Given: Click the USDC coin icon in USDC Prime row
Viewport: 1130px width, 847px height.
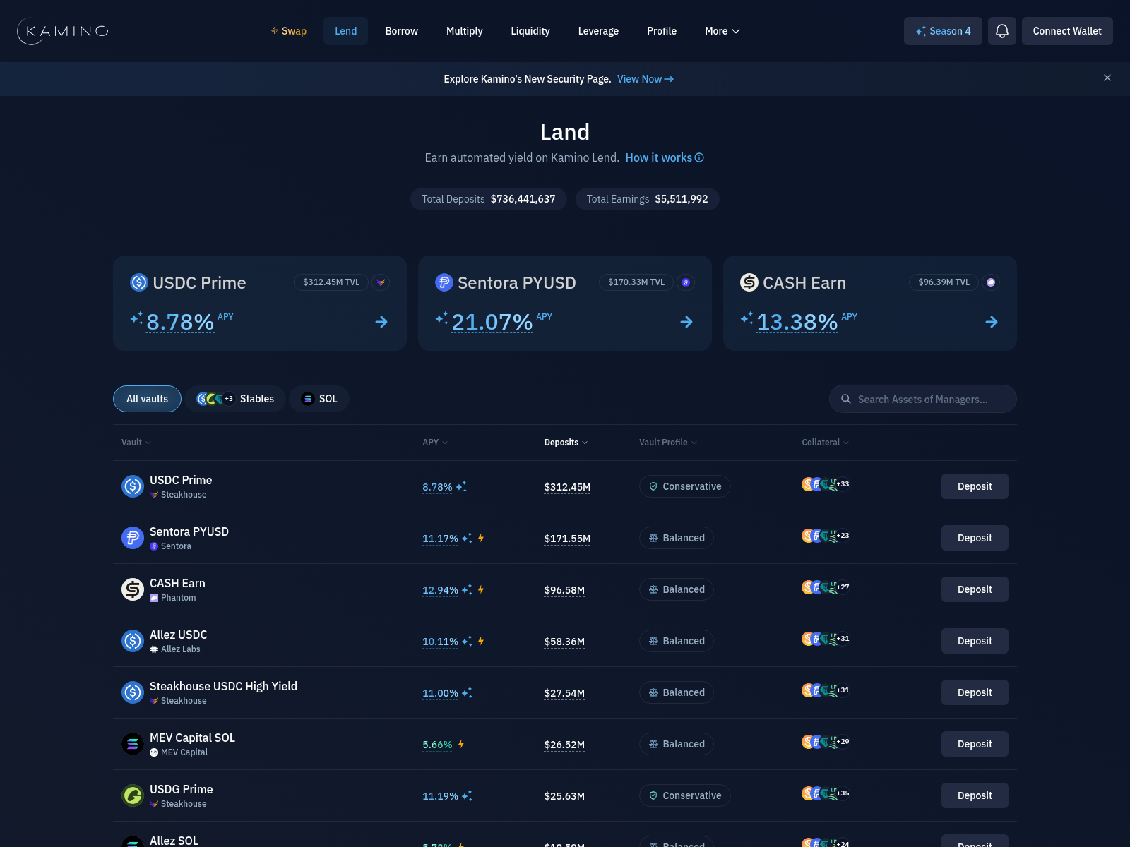Looking at the screenshot, I should [133, 486].
